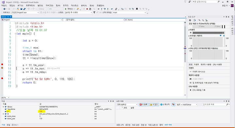Switch to the Call Stack tab
This screenshot has width=235, height=128.
coord(120,125)
